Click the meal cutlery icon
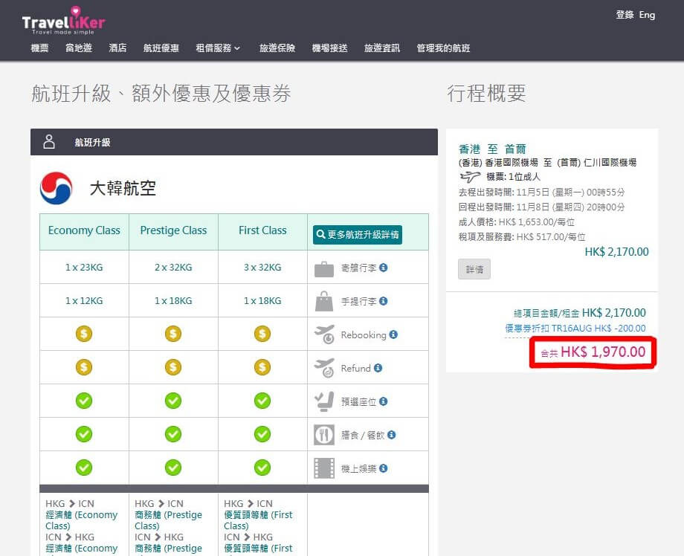The image size is (684, 556). click(324, 435)
